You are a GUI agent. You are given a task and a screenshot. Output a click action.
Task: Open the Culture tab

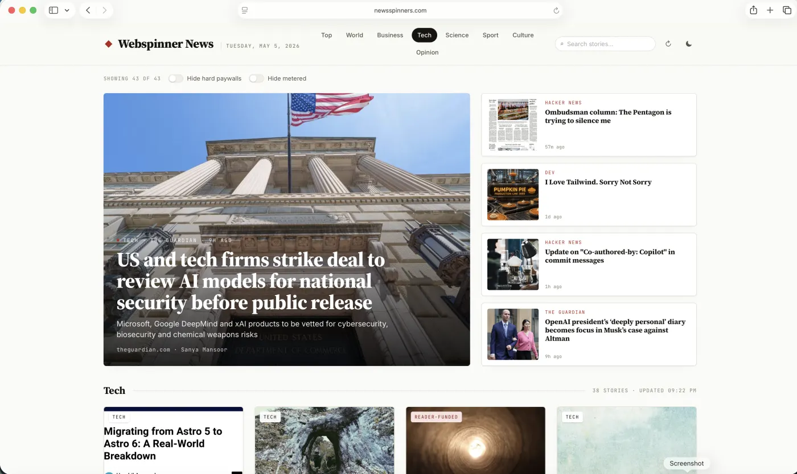pos(523,35)
